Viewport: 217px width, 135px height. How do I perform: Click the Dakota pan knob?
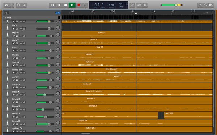tap(58, 57)
